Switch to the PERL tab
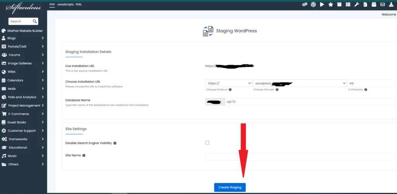The image size is (397, 194). coord(79,5)
